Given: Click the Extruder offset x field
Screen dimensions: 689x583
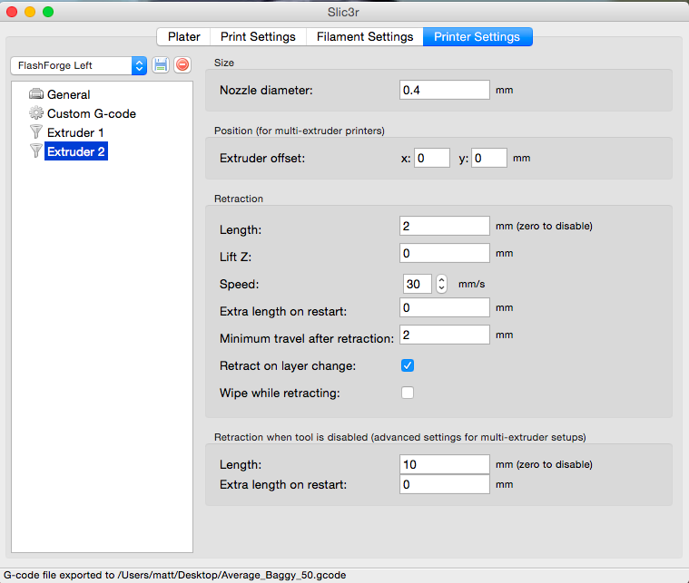Looking at the screenshot, I should (432, 158).
